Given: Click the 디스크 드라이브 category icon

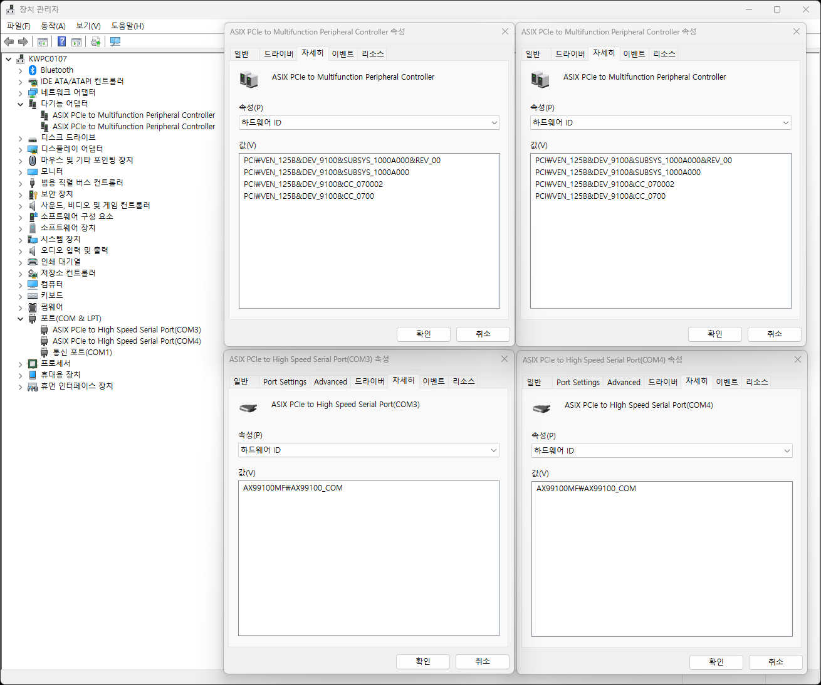Looking at the screenshot, I should [33, 138].
